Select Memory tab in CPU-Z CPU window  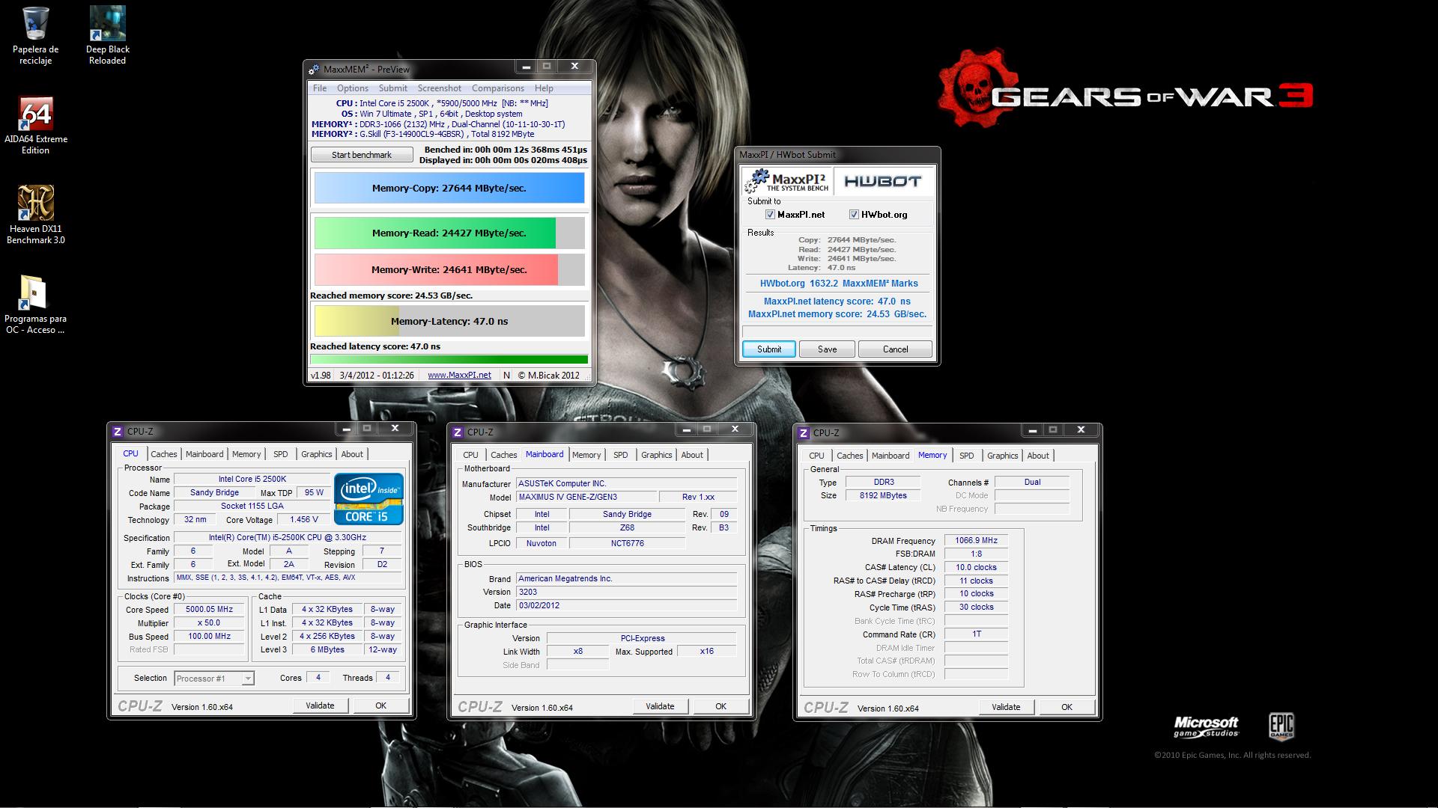[x=246, y=454]
